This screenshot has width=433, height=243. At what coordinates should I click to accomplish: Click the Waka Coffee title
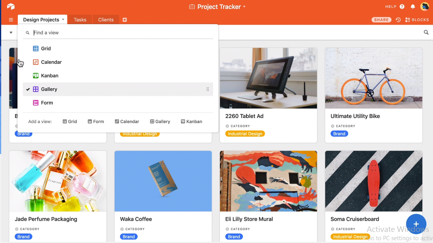point(136,219)
